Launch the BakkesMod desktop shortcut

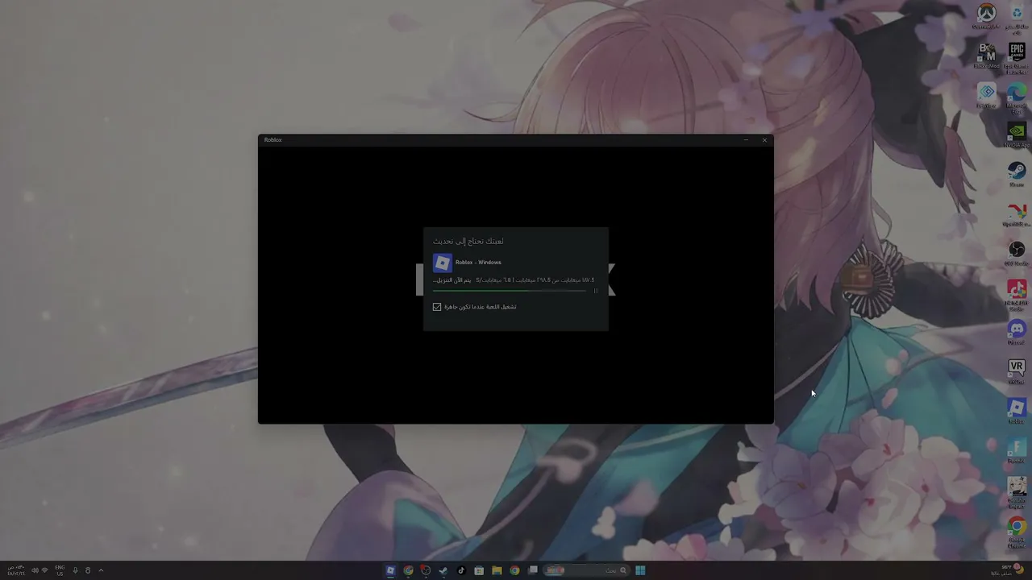[986, 56]
